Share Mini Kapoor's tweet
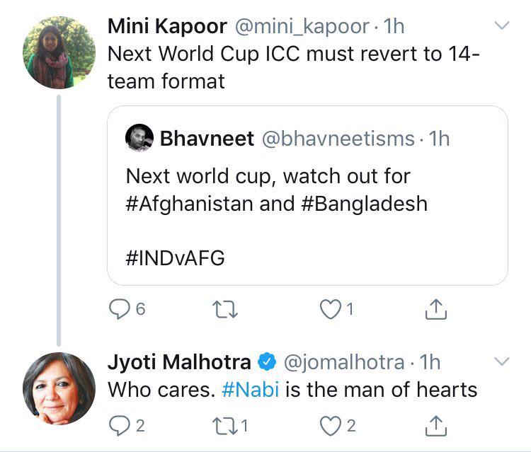 point(436,308)
